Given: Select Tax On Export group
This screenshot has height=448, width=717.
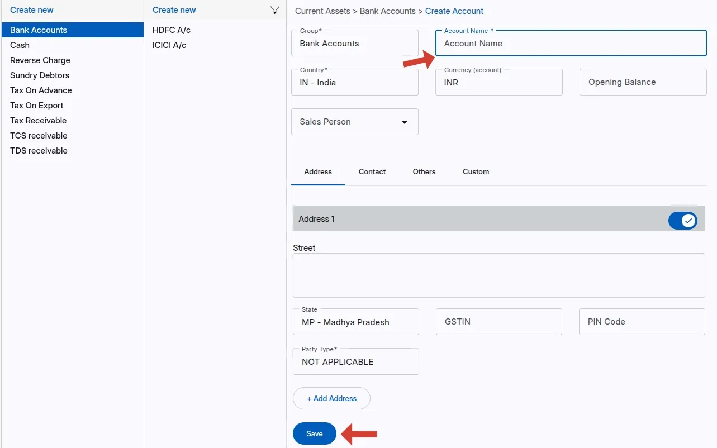Looking at the screenshot, I should [x=73, y=106].
